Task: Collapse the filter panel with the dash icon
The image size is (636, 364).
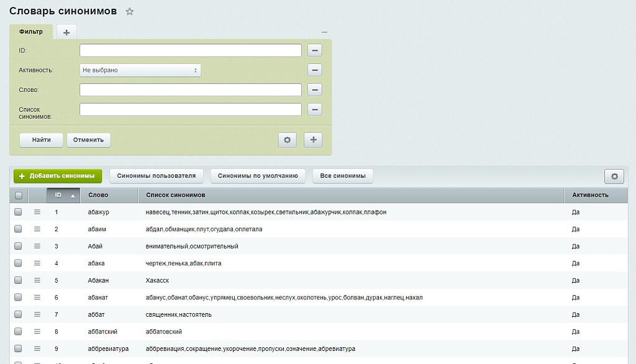Action: pyautogui.click(x=324, y=32)
